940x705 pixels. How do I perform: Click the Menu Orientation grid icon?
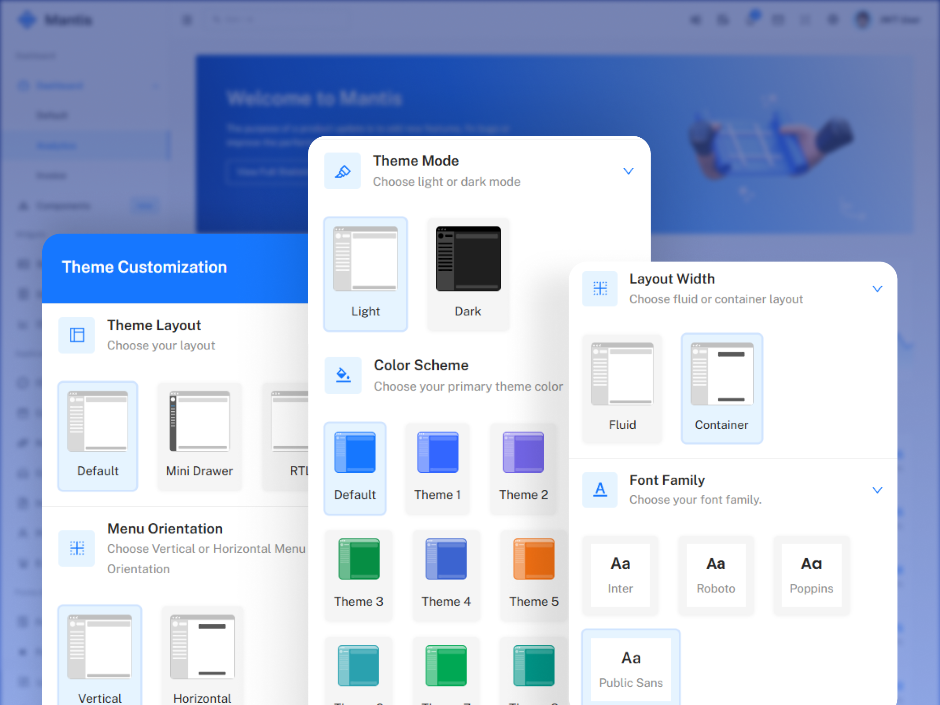[77, 548]
